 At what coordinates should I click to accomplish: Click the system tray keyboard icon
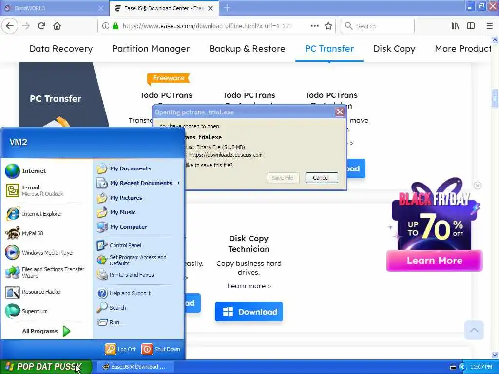click(x=453, y=367)
